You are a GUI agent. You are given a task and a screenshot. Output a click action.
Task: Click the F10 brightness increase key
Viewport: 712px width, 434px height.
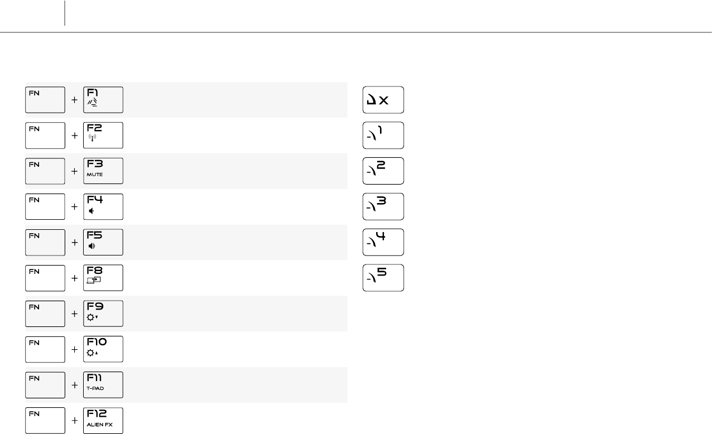[x=103, y=349]
